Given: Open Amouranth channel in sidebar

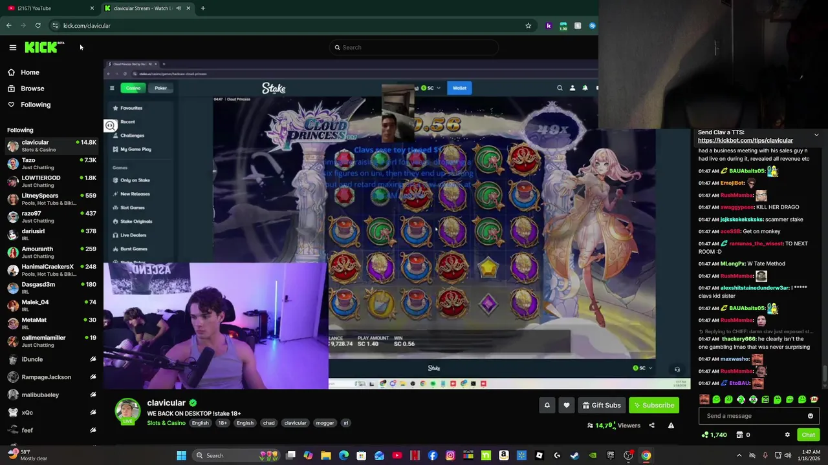Looking at the screenshot, I should click(52, 253).
